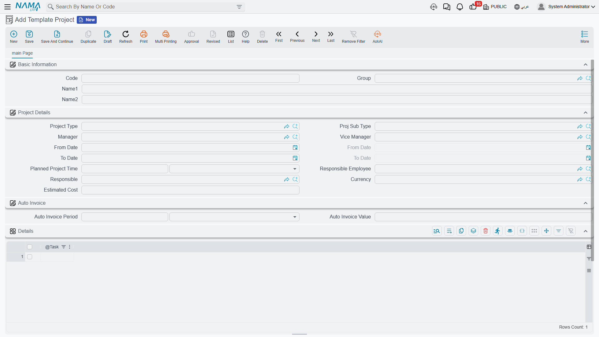Image resolution: width=599 pixels, height=337 pixels.
Task: Collapse the Auto Invoice section
Action: coord(586,203)
